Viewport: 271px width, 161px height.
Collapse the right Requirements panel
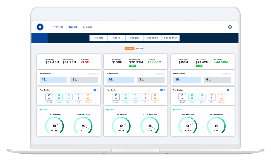click(x=226, y=74)
